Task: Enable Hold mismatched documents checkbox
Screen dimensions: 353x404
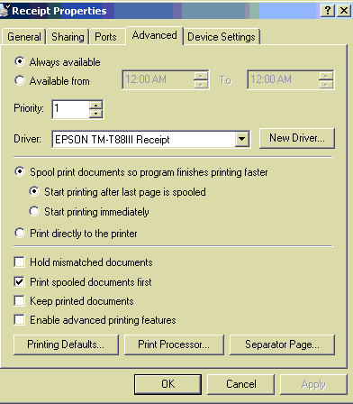Action: click(20, 262)
